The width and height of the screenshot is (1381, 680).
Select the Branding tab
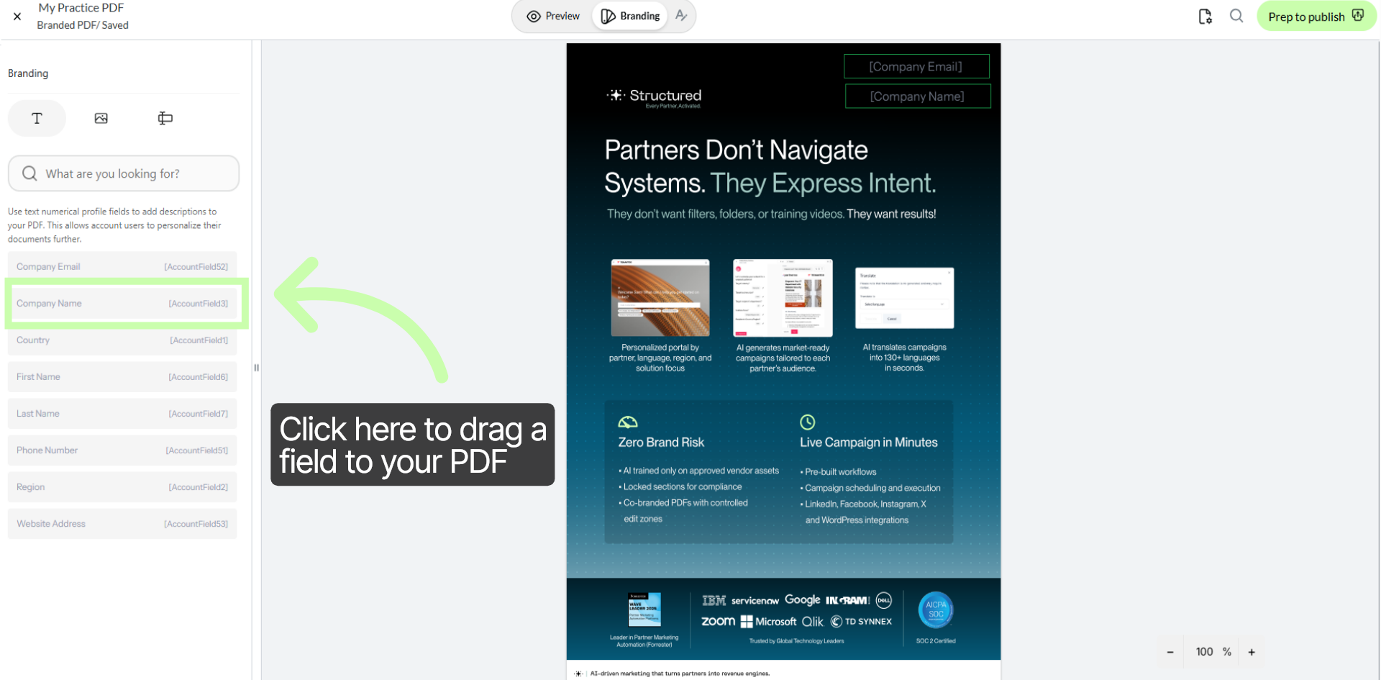coord(630,16)
